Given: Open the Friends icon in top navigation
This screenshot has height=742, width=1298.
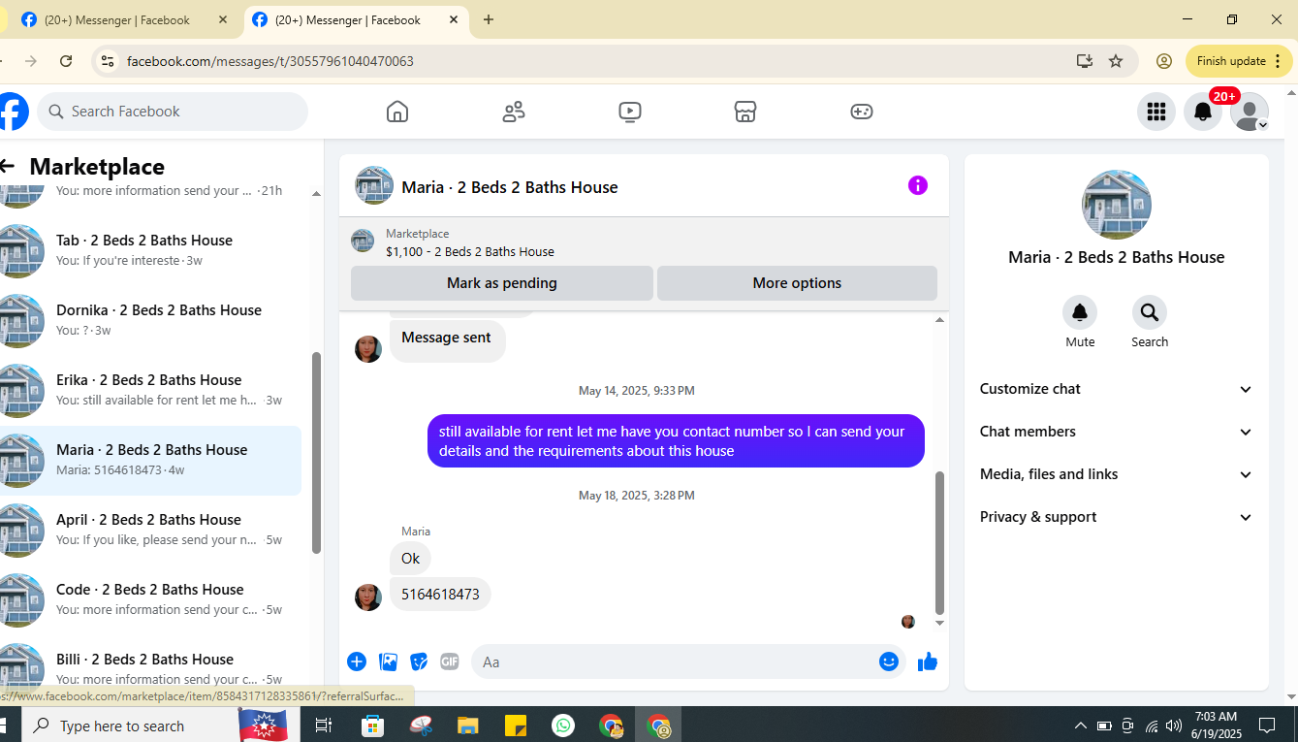Looking at the screenshot, I should (x=514, y=112).
